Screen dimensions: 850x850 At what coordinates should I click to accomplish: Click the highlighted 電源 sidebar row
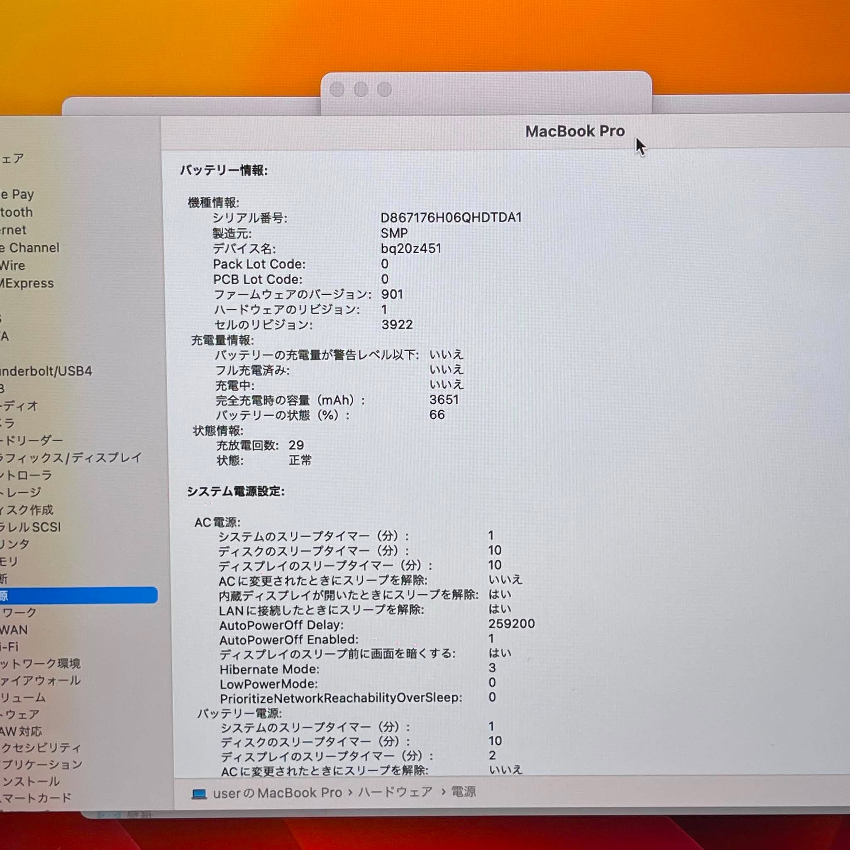[79, 595]
